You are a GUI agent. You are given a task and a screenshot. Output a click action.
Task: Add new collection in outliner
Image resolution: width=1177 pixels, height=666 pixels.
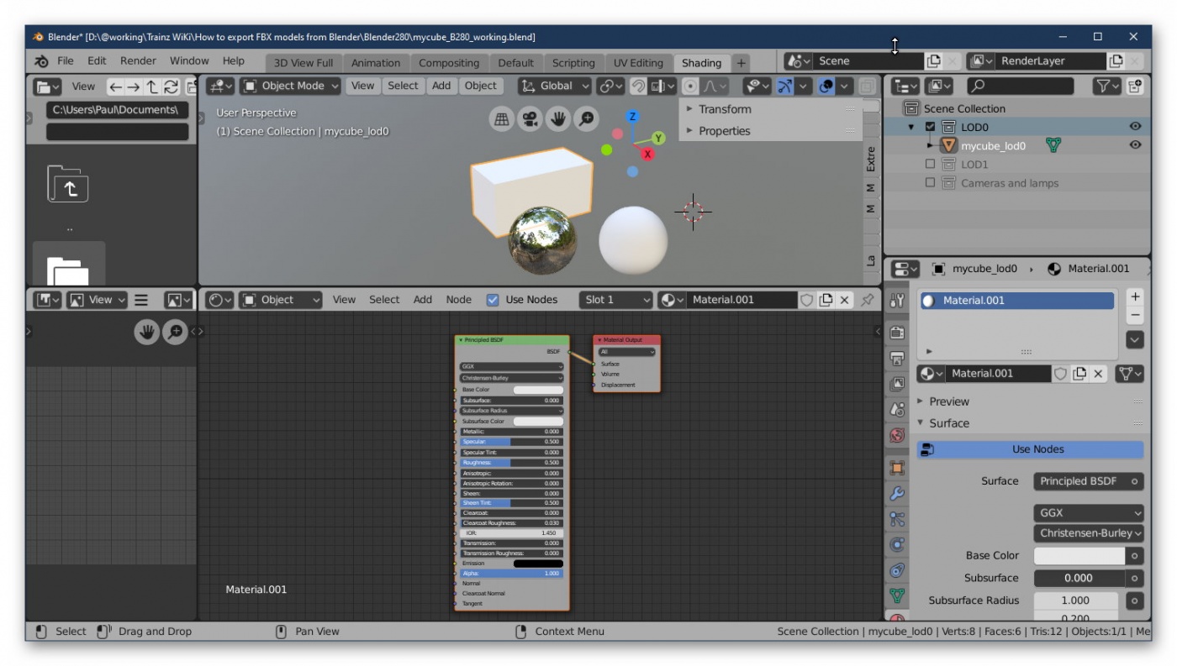pyautogui.click(x=1136, y=86)
